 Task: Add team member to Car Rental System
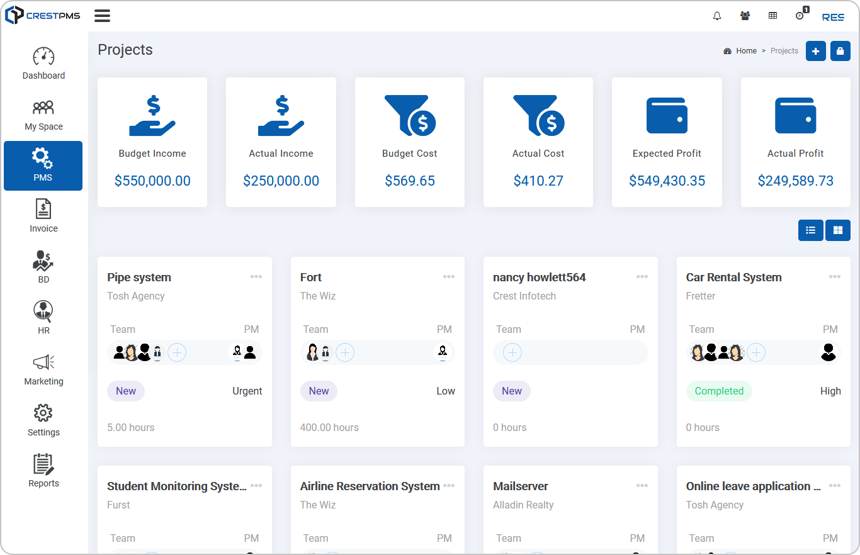[x=756, y=352]
